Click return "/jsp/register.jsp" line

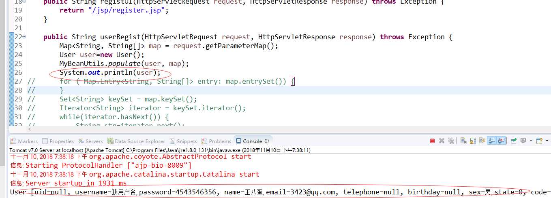(x=114, y=10)
